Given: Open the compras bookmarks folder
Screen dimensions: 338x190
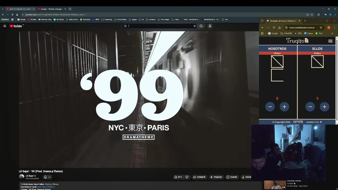Looking at the screenshot, I should click(151, 19).
